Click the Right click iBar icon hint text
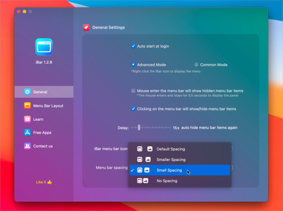 point(166,71)
